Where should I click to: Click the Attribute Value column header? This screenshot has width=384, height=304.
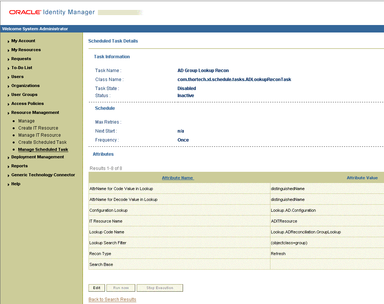tap(362, 178)
